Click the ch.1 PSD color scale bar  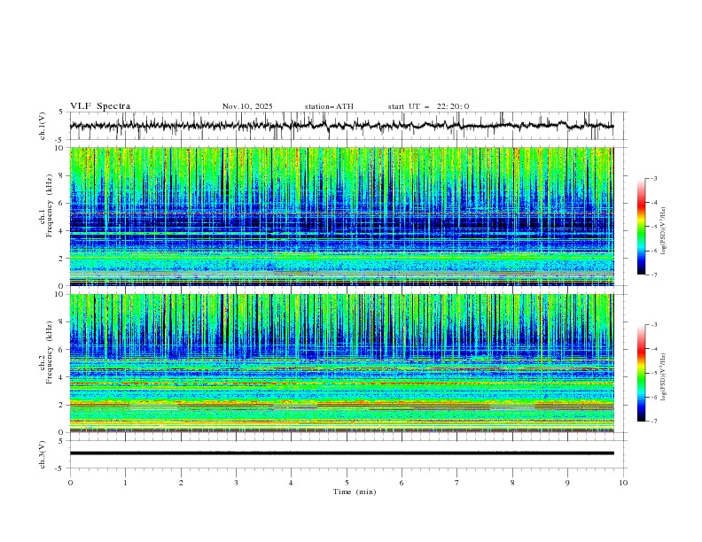click(641, 226)
